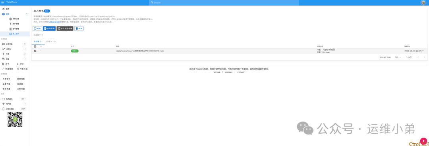Toggle the select-all checkbox in table header
Viewport: 429px width, 146px height.
[x=35, y=46]
